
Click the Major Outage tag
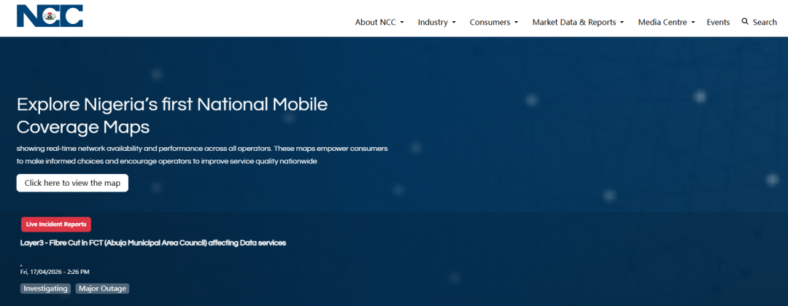coord(103,289)
